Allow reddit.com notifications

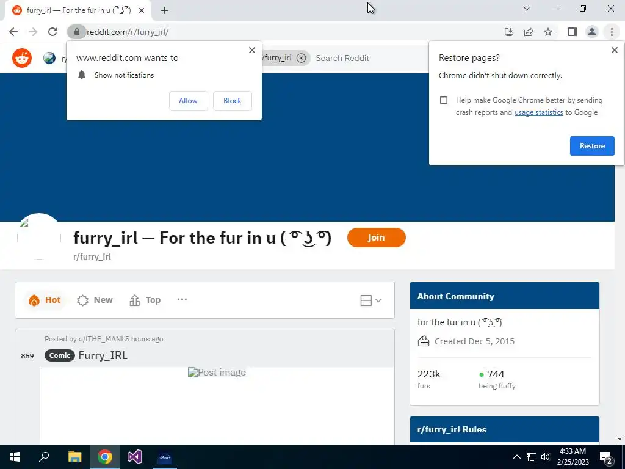point(188,101)
